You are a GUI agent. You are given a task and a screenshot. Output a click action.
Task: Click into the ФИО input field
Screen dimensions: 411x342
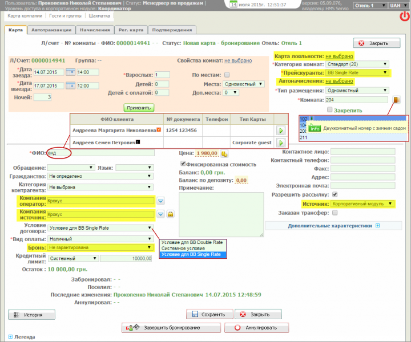(x=100, y=153)
